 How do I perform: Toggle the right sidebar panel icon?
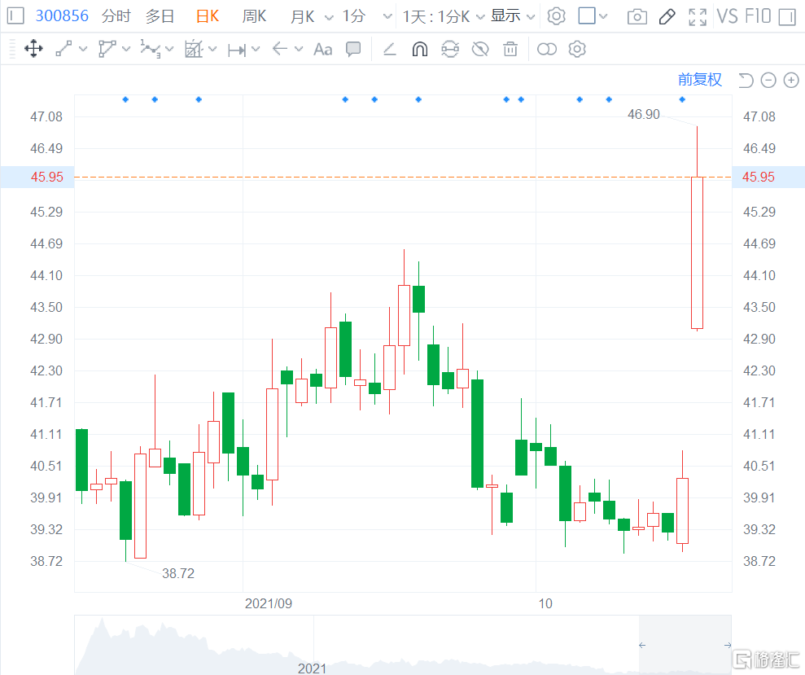787,17
